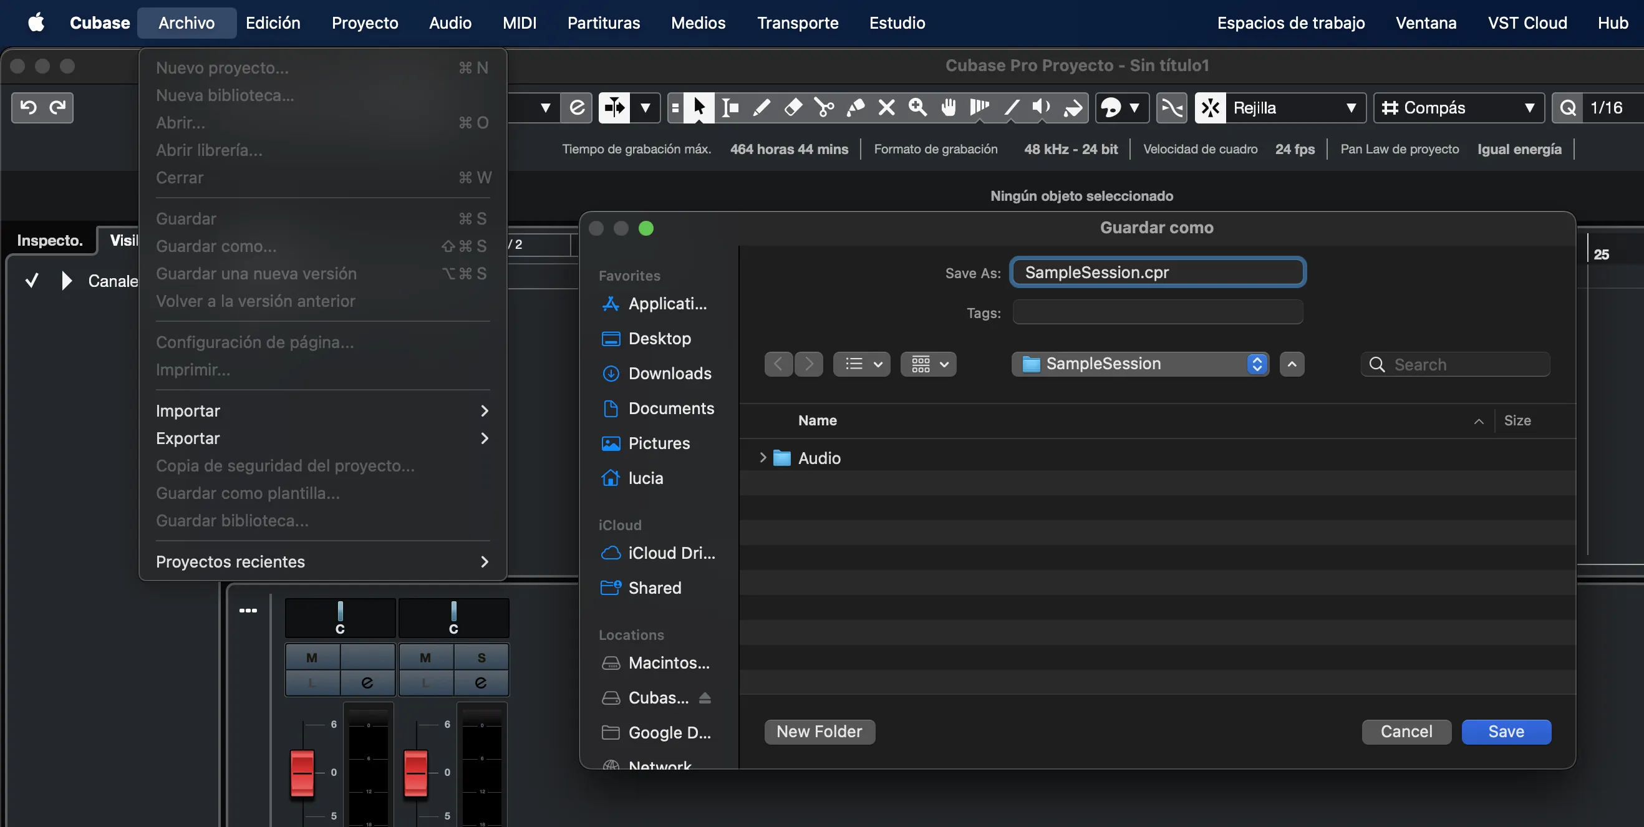Toggle Snap on/off button beside Rejilla
The image size is (1644, 827).
1210,107
